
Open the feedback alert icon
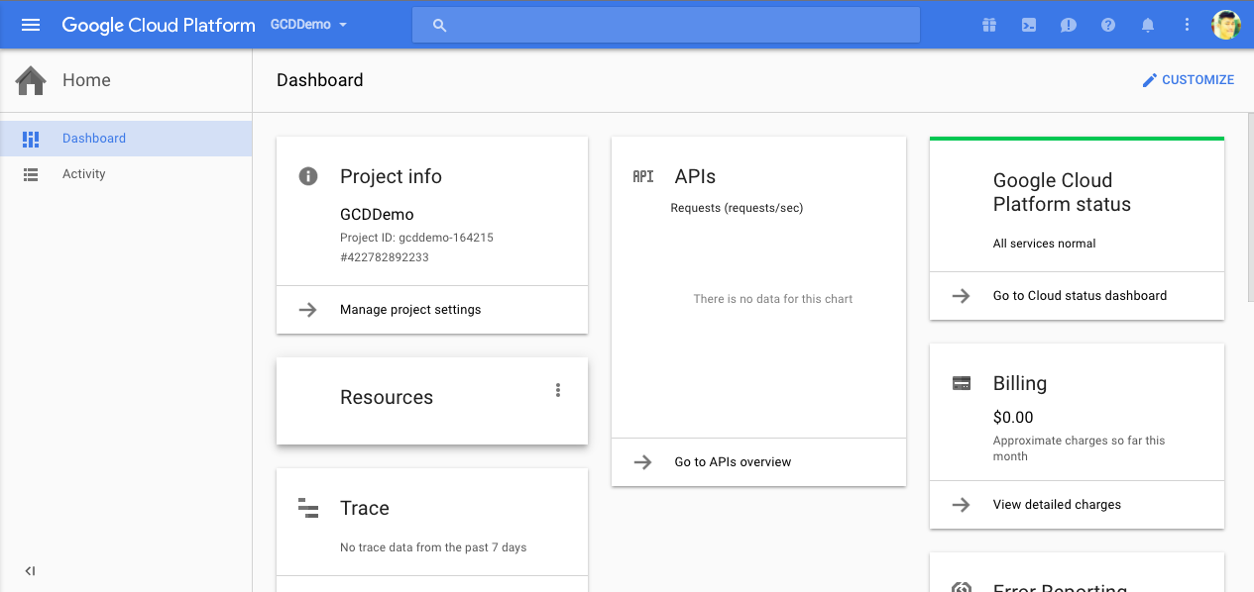(1068, 25)
